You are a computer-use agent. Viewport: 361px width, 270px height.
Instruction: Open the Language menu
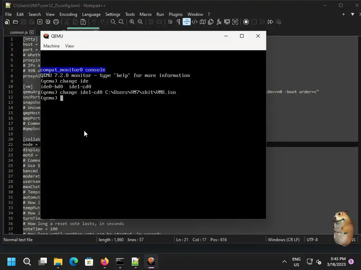tap(91, 14)
